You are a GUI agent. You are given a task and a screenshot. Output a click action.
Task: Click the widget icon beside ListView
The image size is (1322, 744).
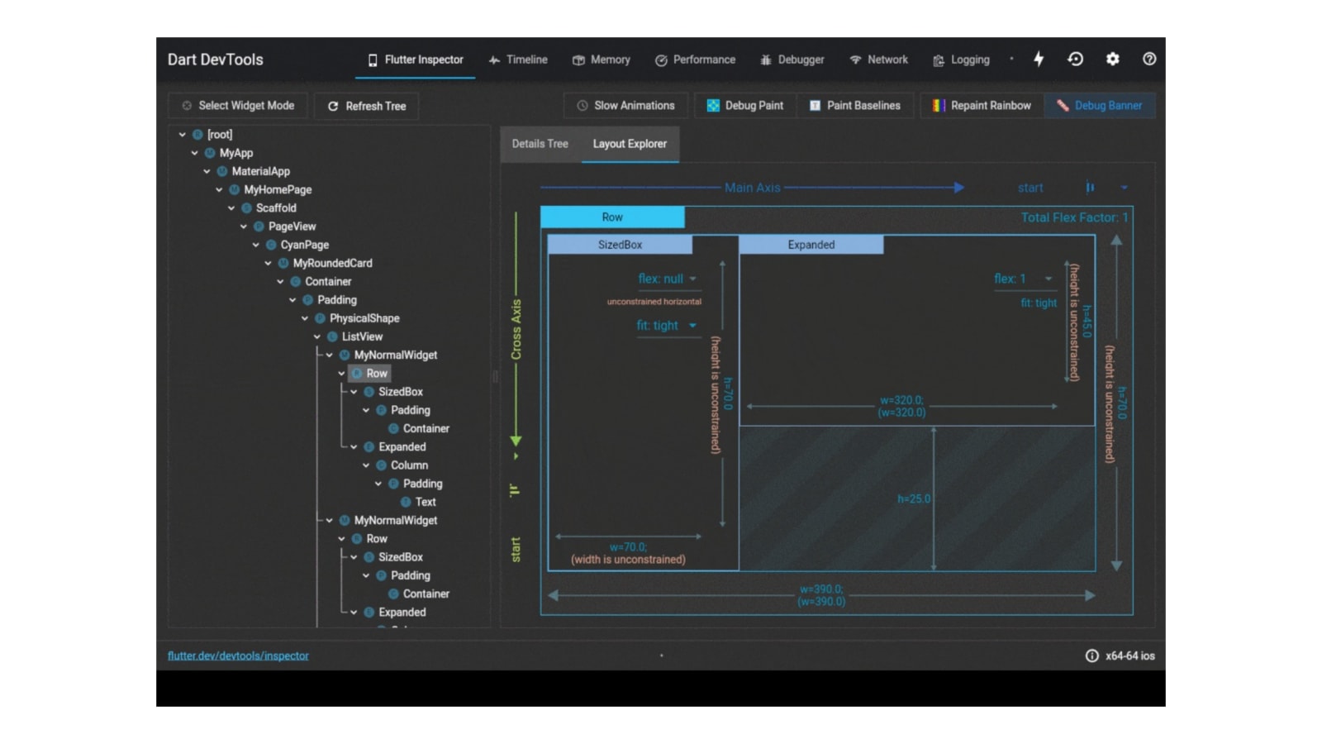pyautogui.click(x=332, y=336)
